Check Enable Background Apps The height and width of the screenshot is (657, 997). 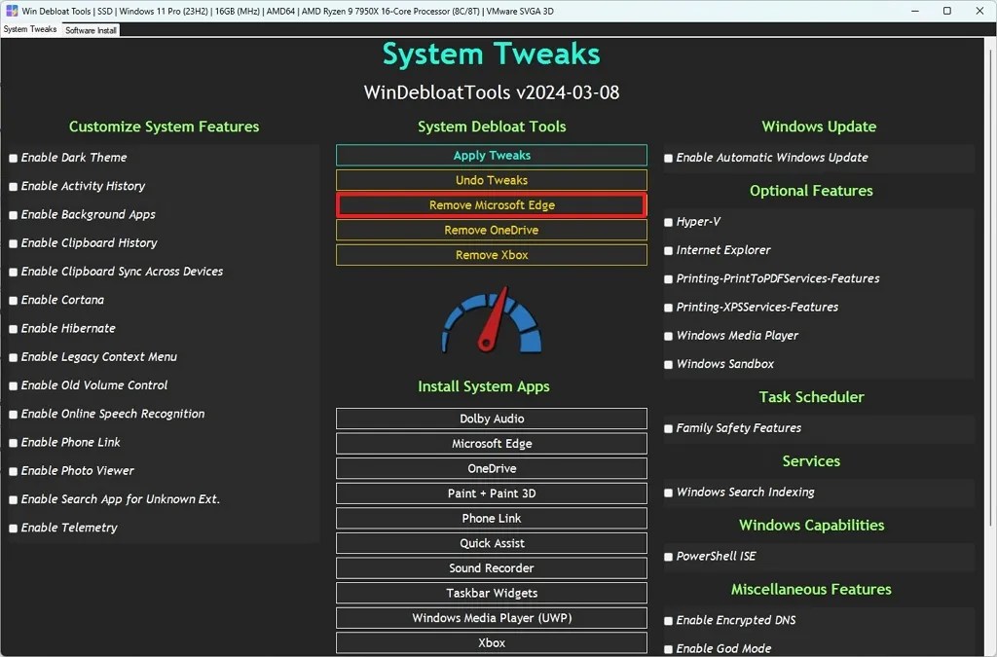tap(14, 215)
